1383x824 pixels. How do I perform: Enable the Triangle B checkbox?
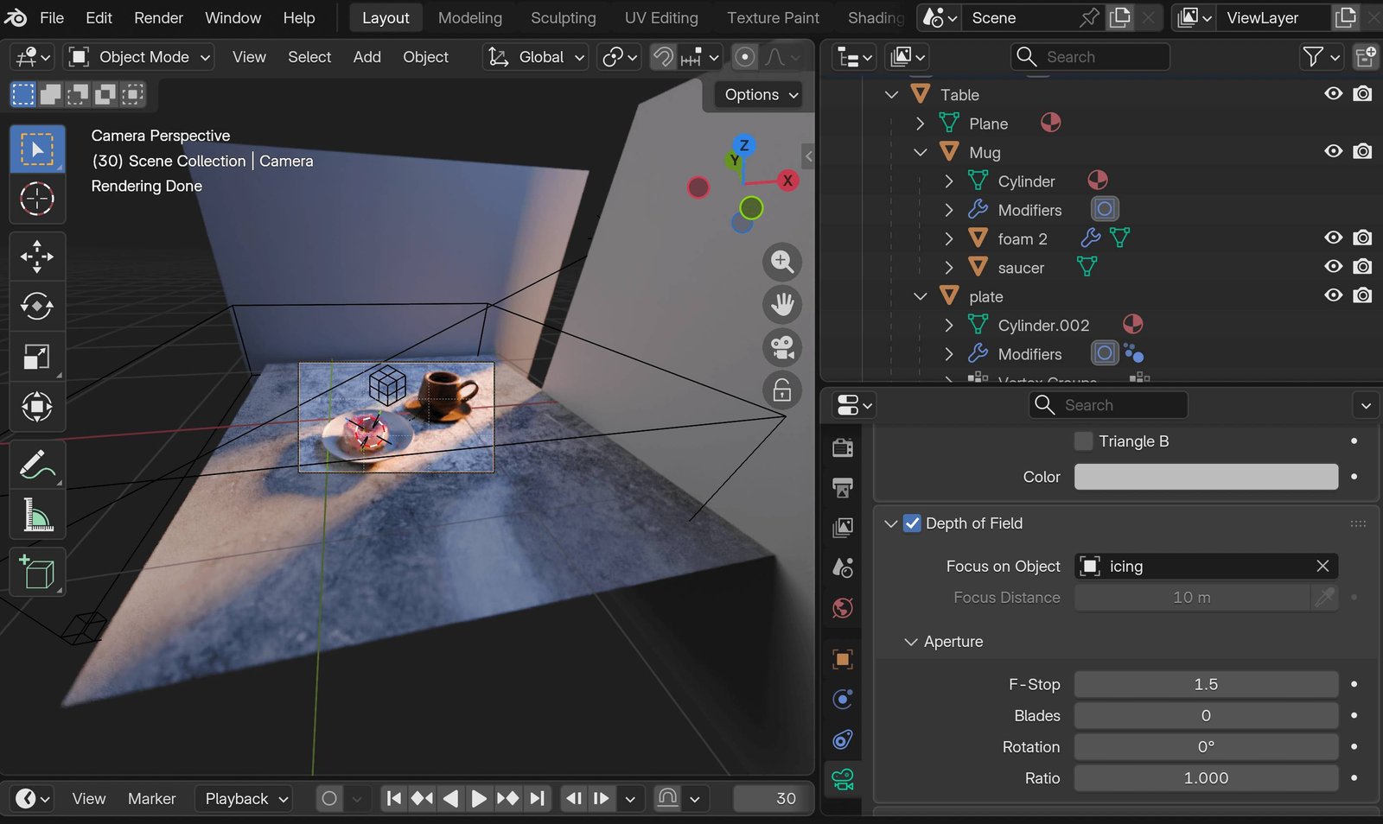coord(1083,441)
